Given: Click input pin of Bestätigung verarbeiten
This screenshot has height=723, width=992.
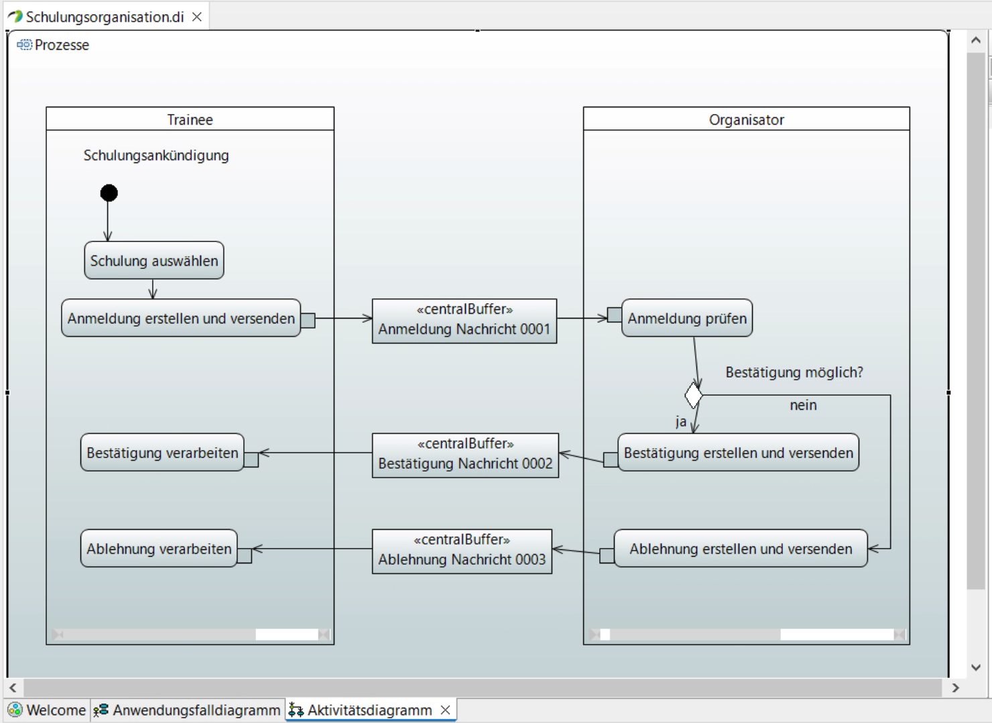Looking at the screenshot, I should (251, 459).
